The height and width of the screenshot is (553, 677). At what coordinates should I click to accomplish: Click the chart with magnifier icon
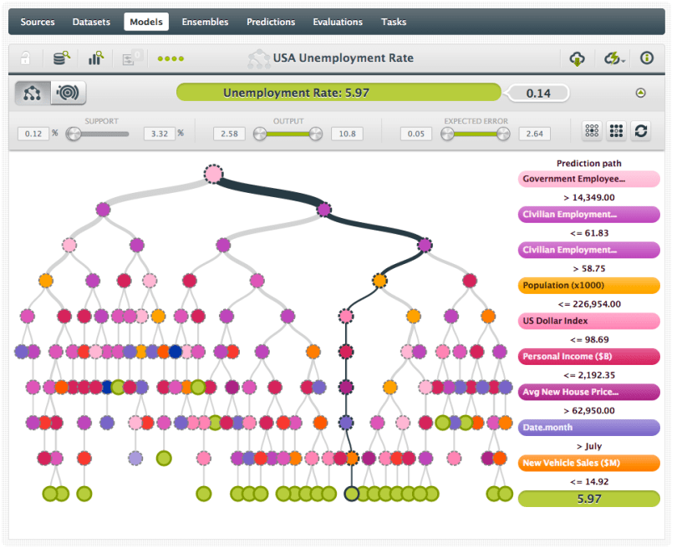coord(95,58)
